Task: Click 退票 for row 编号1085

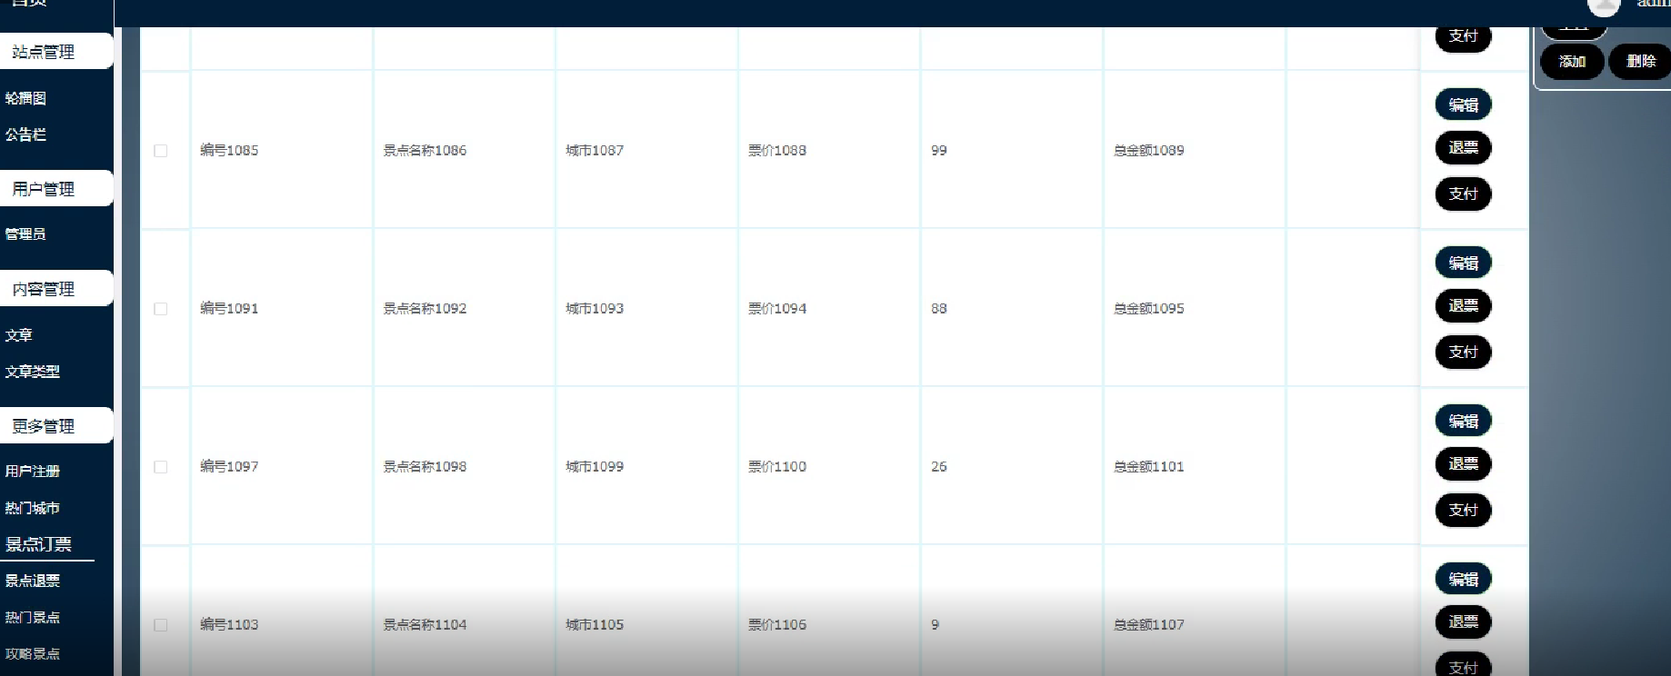Action: 1464,148
